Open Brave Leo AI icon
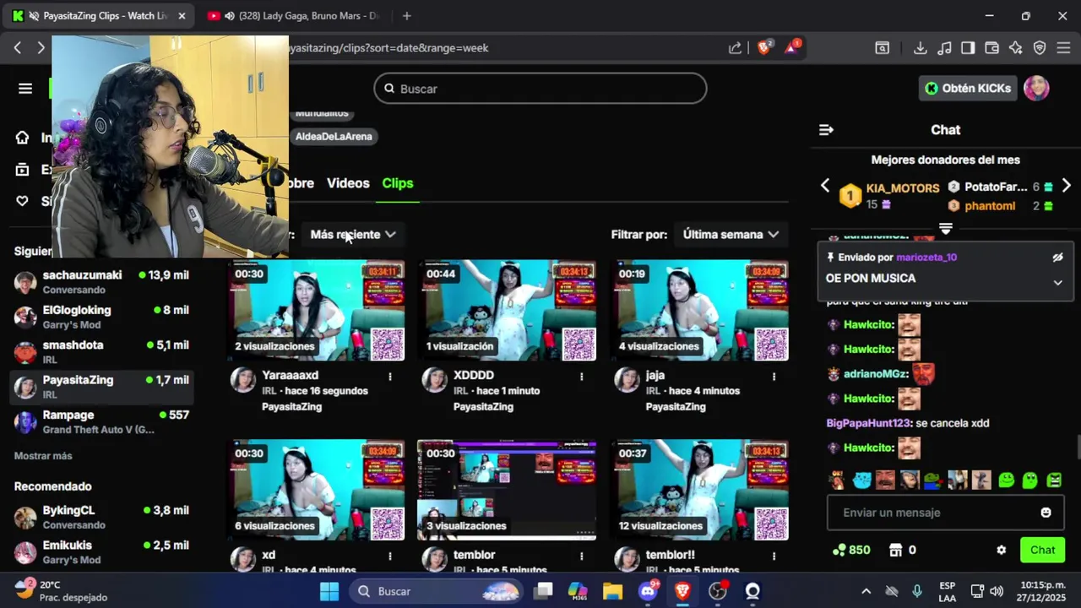The width and height of the screenshot is (1081, 608). click(1016, 48)
